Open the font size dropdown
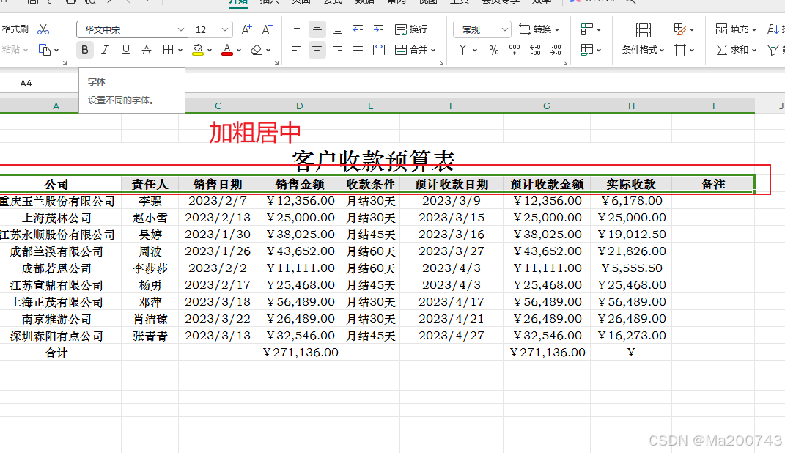 (x=225, y=29)
